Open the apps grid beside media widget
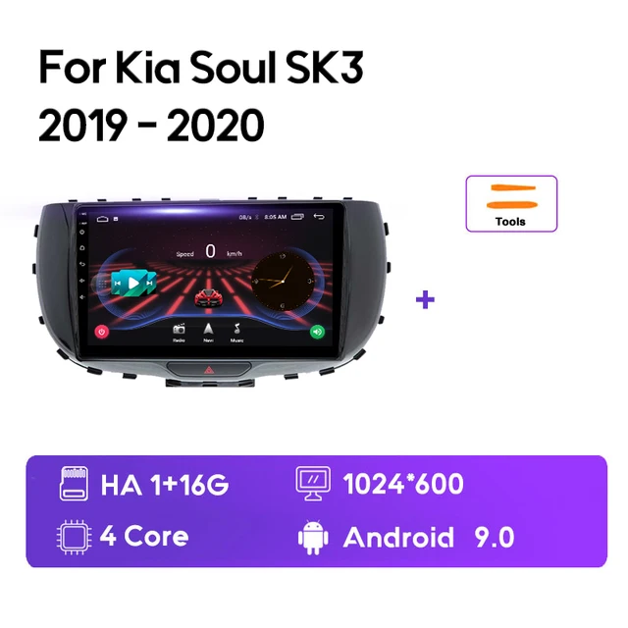This screenshot has height=628, width=628. pos(102,284)
